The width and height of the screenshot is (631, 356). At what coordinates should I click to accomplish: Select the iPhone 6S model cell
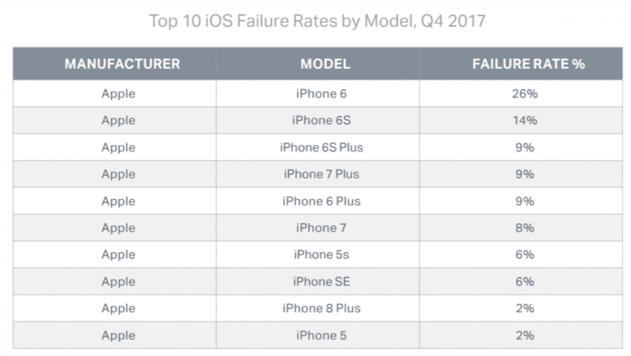(x=321, y=120)
